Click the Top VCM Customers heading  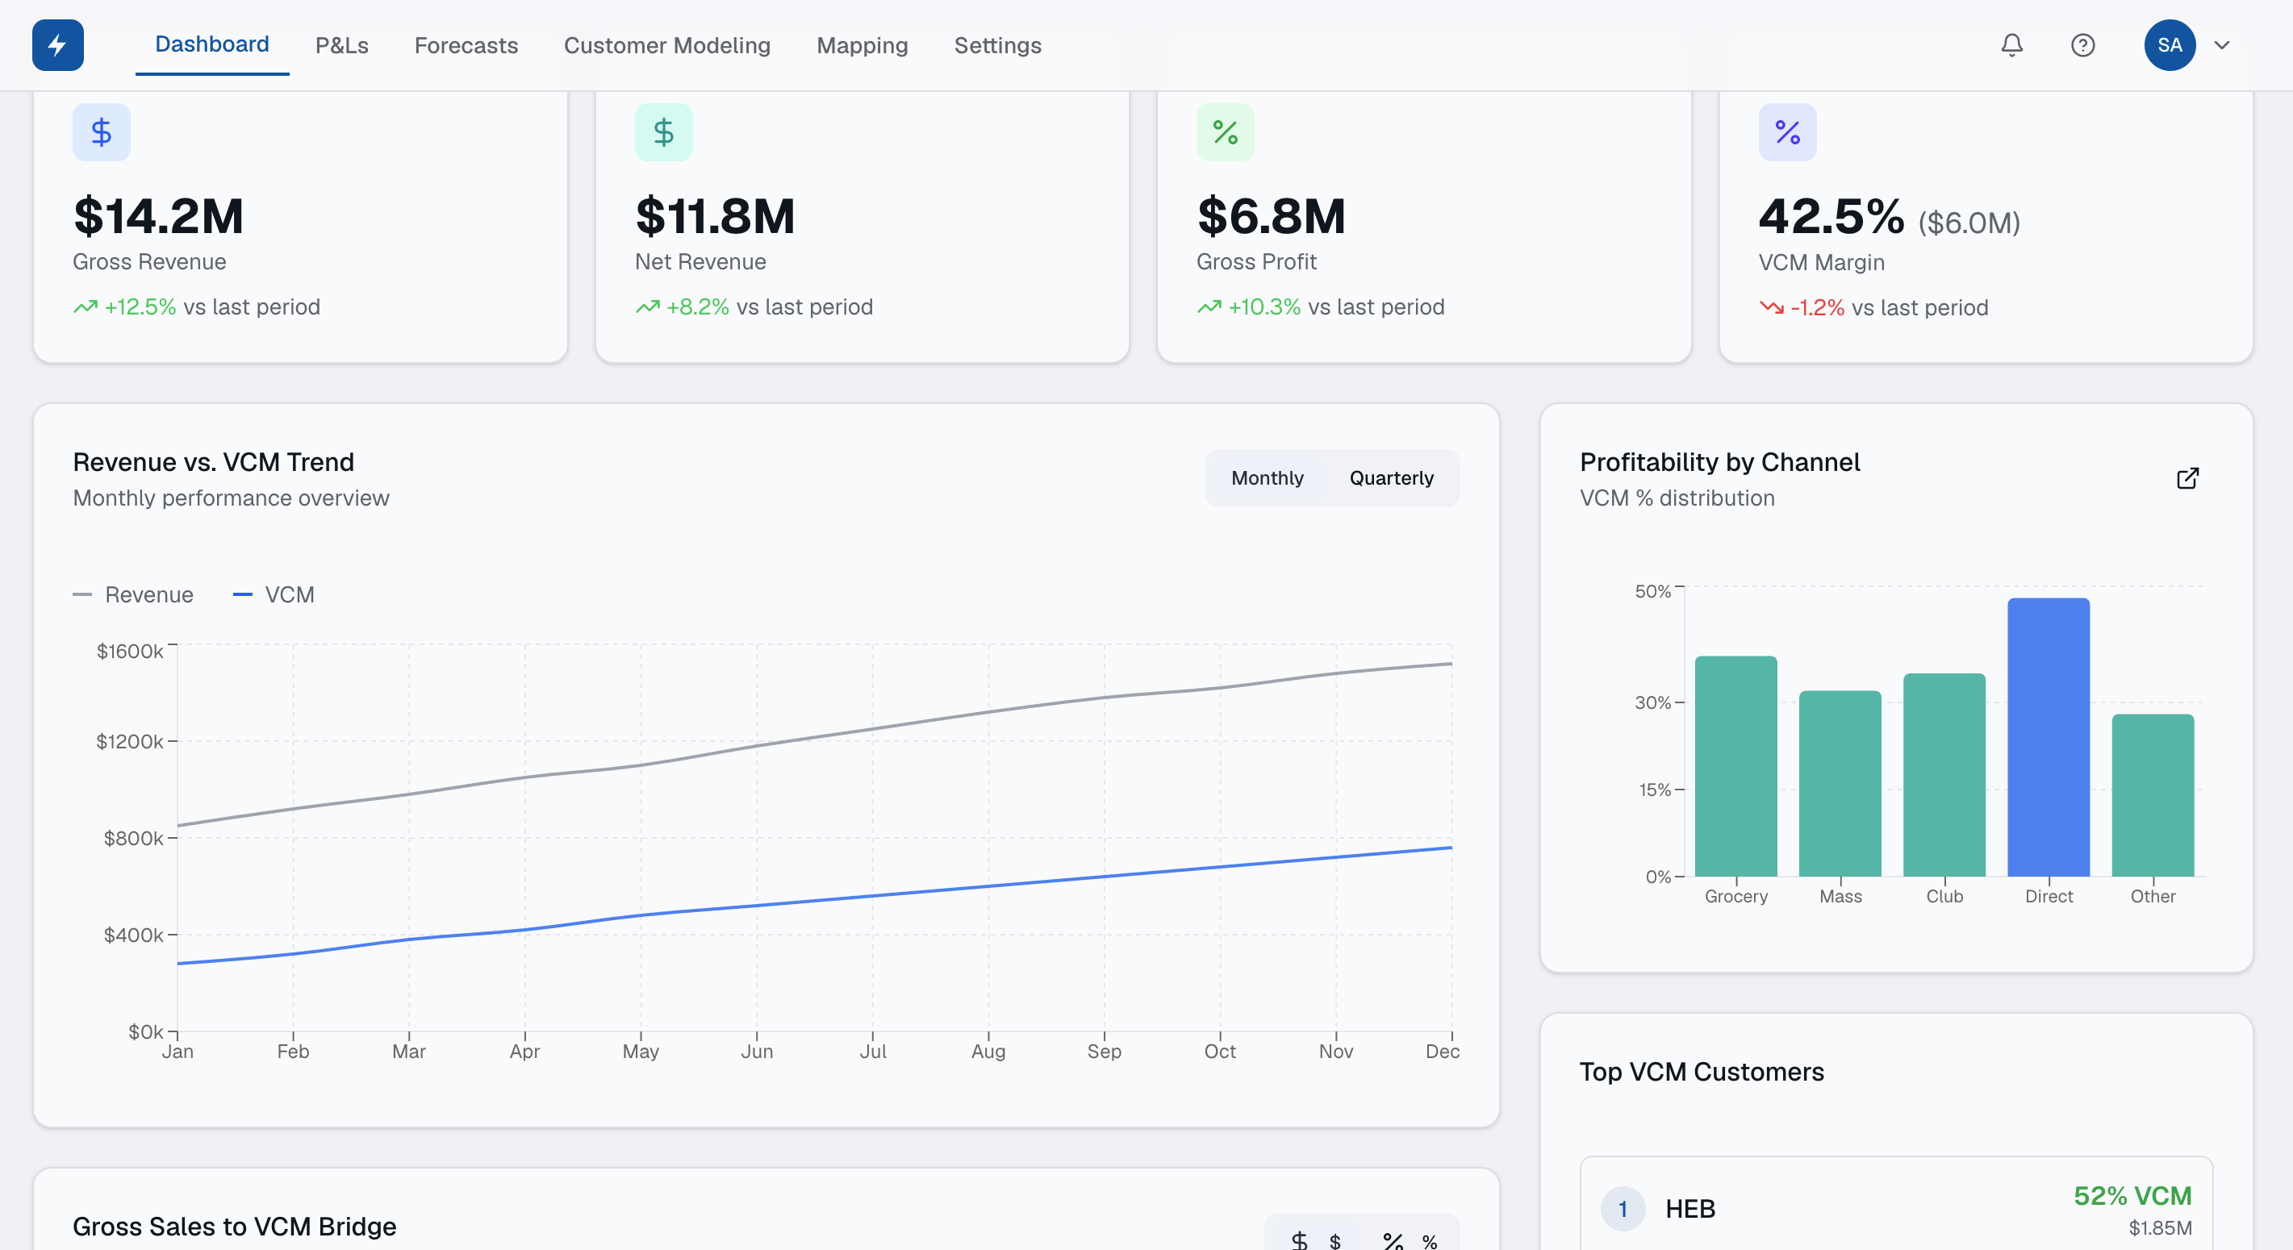coord(1702,1071)
